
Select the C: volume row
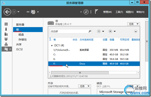pyautogui.click(x=94, y=54)
